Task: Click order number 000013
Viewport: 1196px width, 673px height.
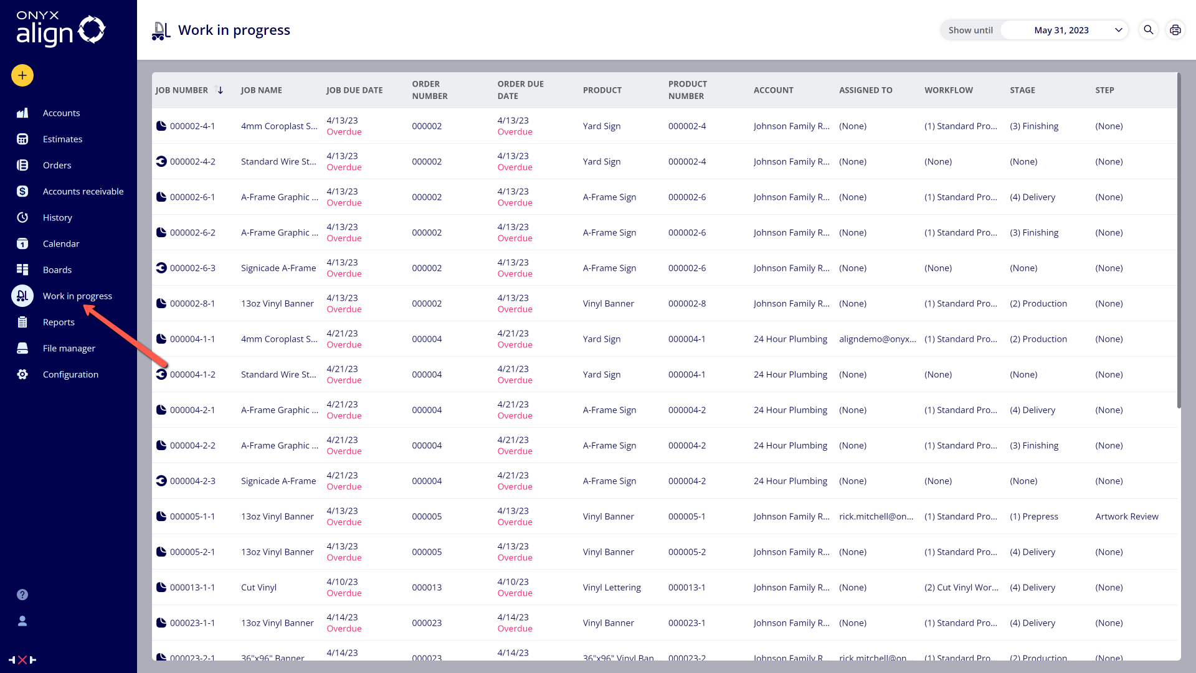Action: (x=427, y=587)
